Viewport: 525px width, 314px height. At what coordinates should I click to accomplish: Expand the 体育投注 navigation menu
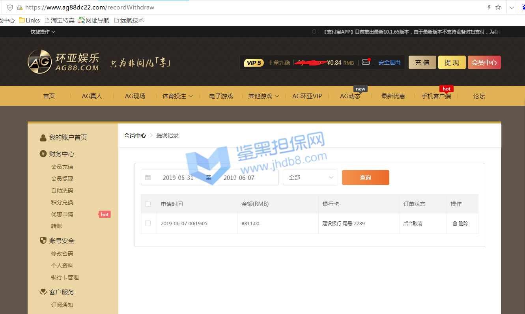(177, 96)
